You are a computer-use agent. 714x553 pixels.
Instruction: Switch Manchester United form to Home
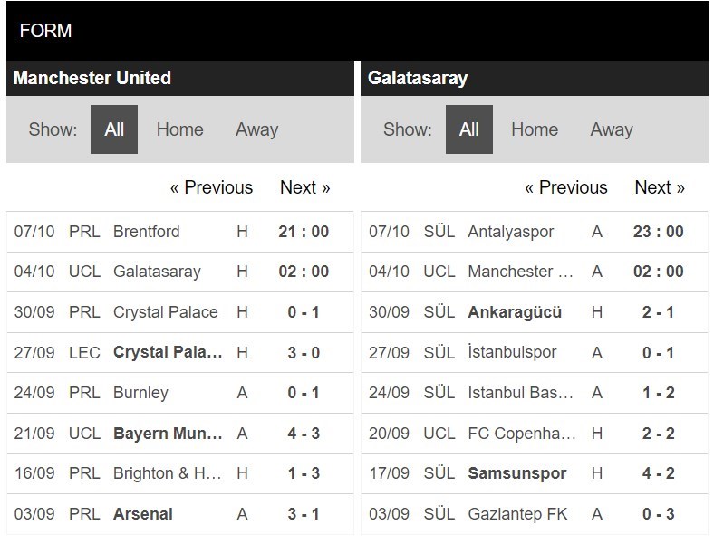click(179, 129)
